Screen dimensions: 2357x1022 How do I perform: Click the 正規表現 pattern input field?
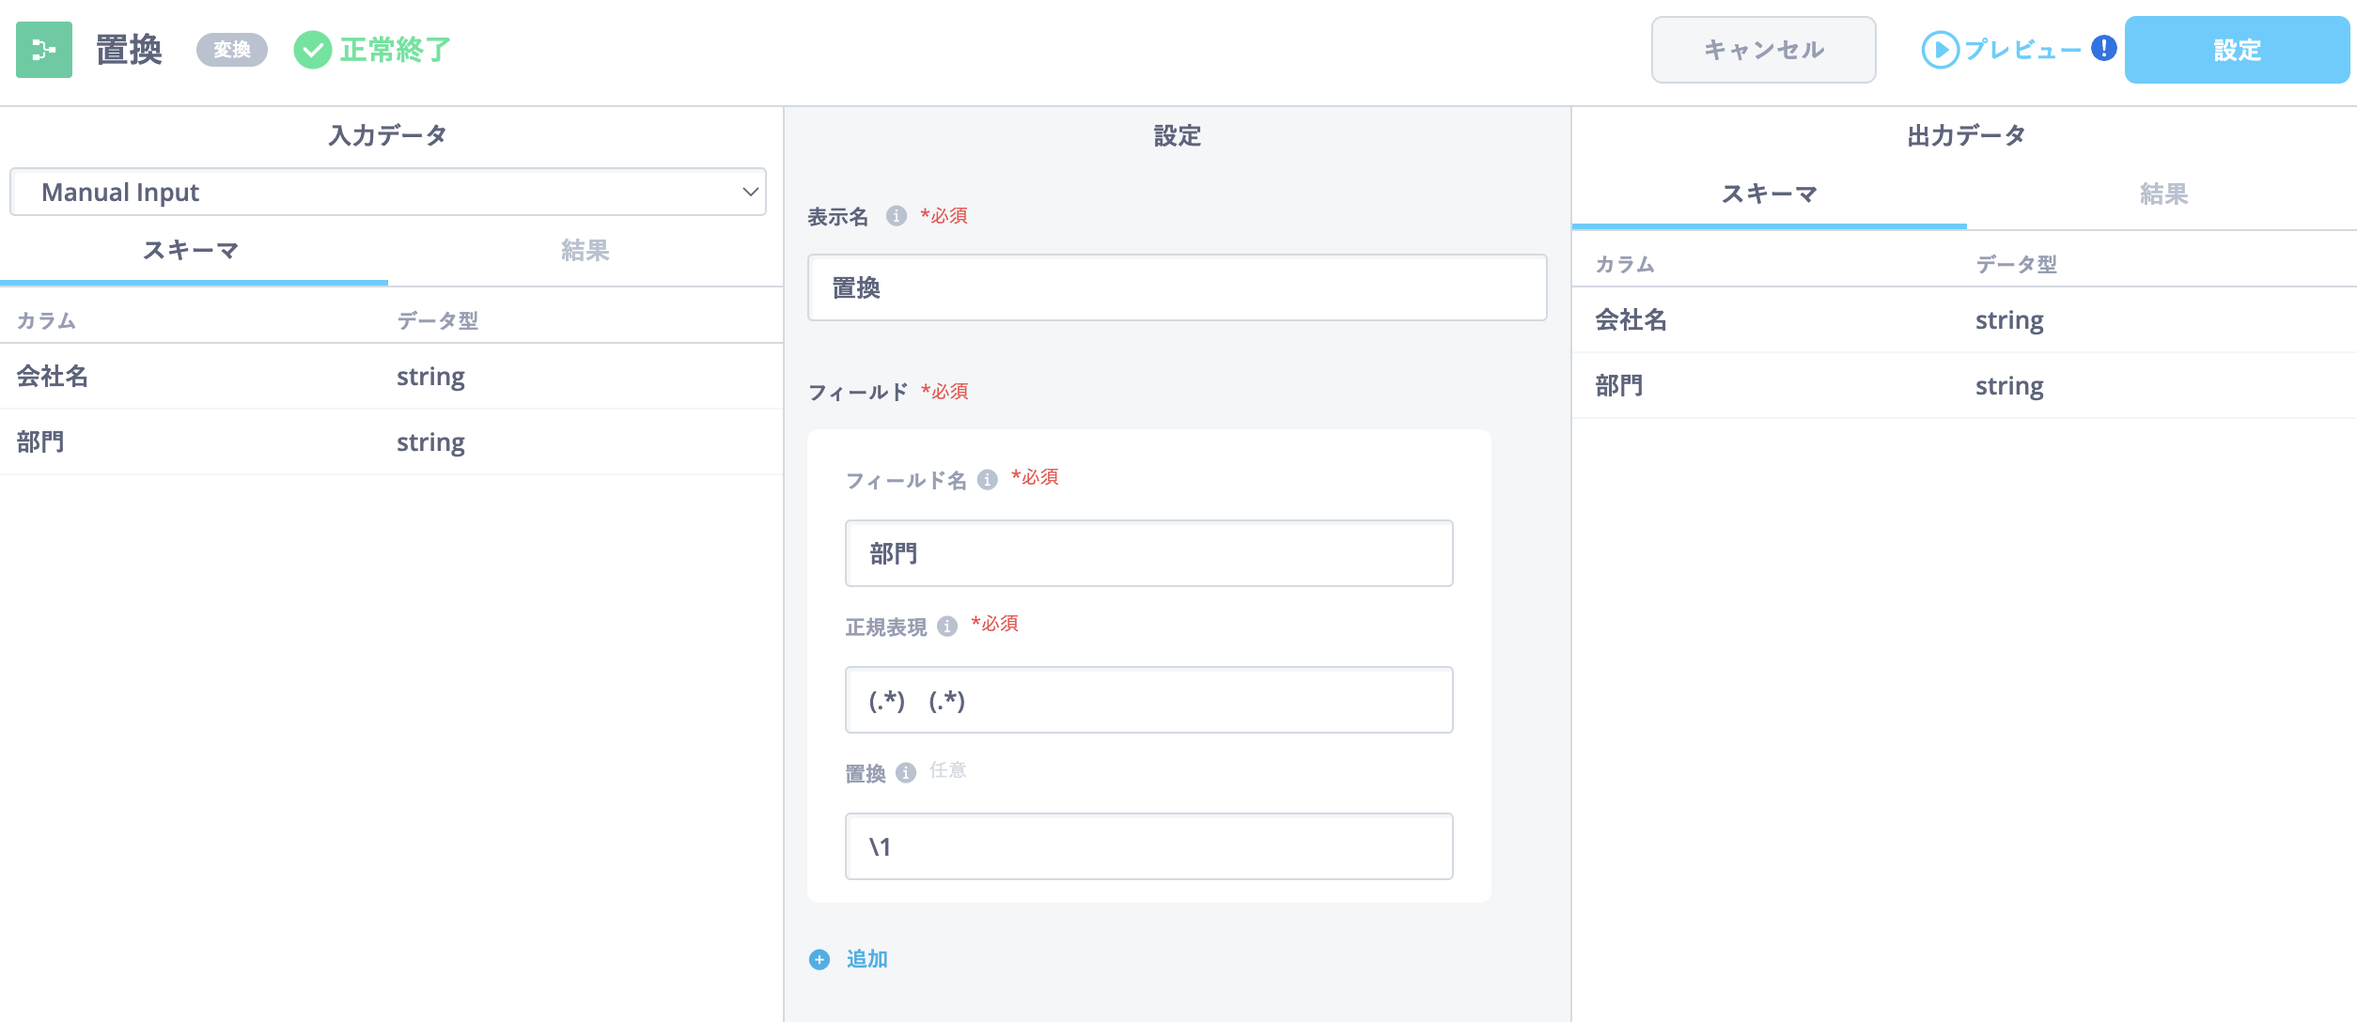[1148, 700]
